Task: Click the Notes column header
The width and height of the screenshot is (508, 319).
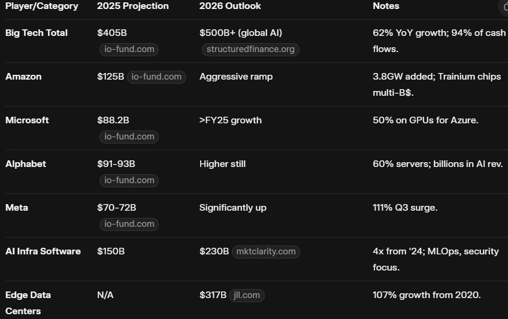Action: pos(386,6)
